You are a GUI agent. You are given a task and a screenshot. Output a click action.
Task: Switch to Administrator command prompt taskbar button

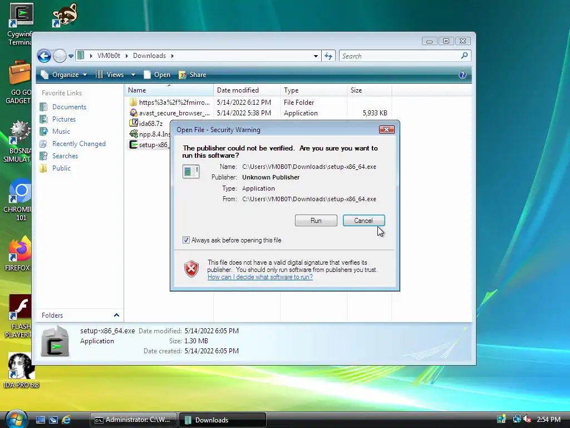click(133, 420)
